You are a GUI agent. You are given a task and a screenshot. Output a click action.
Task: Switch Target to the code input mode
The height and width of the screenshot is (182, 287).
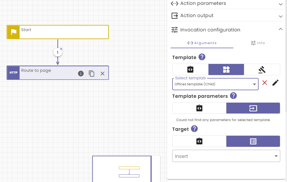199,141
